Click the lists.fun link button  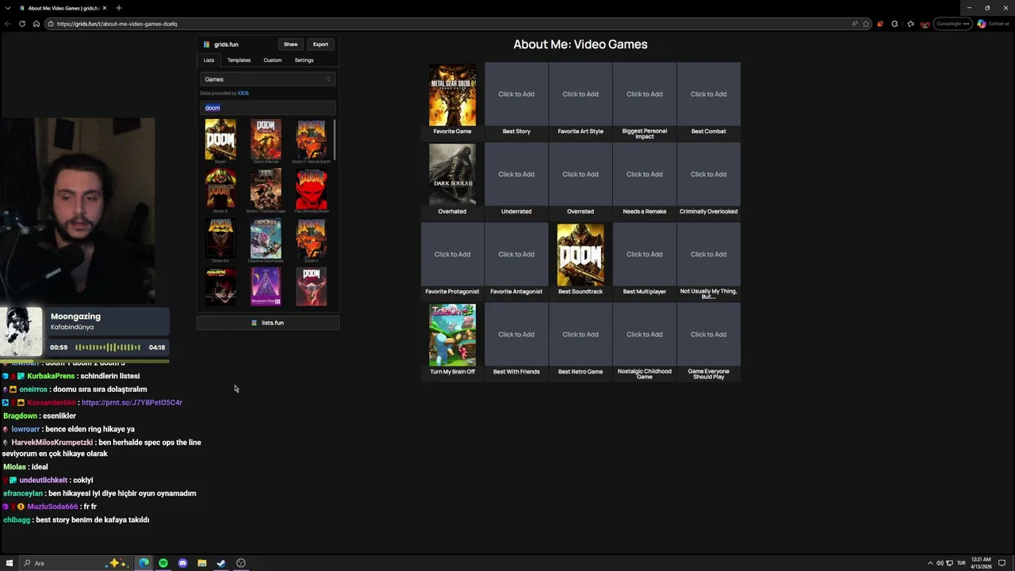click(x=268, y=323)
